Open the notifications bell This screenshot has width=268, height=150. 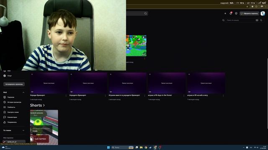[231, 13]
